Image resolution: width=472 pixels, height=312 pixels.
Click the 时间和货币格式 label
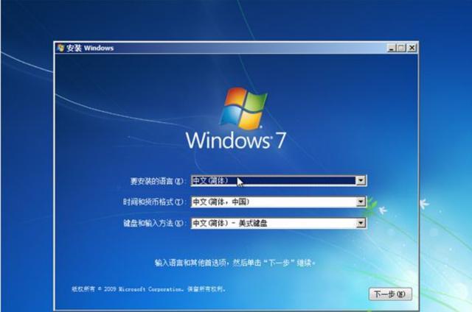pos(153,202)
